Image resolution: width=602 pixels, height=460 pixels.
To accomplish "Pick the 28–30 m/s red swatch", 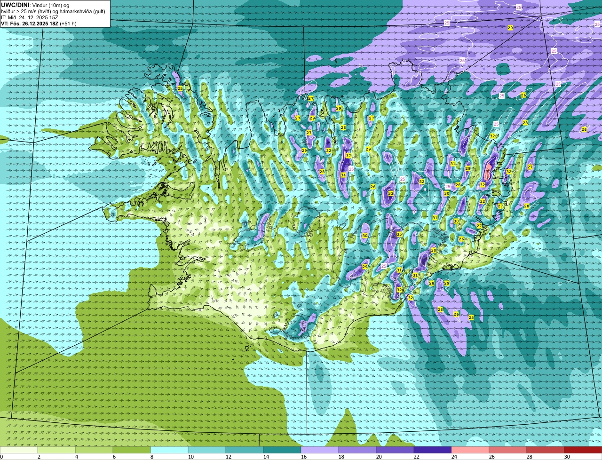I will (546, 450).
